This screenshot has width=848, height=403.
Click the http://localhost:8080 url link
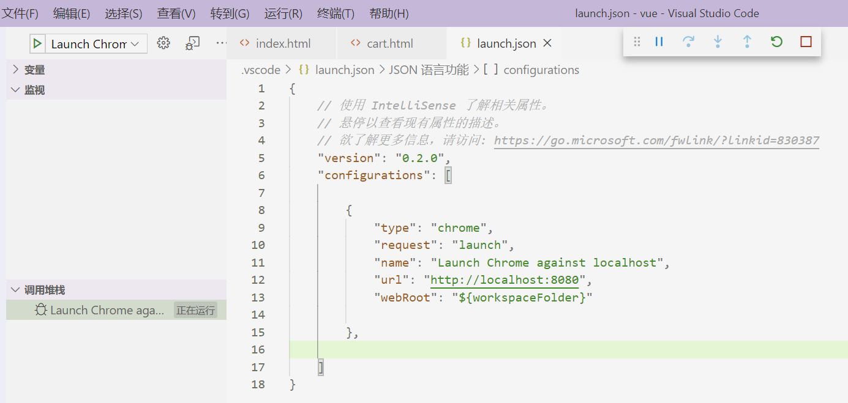pos(504,279)
